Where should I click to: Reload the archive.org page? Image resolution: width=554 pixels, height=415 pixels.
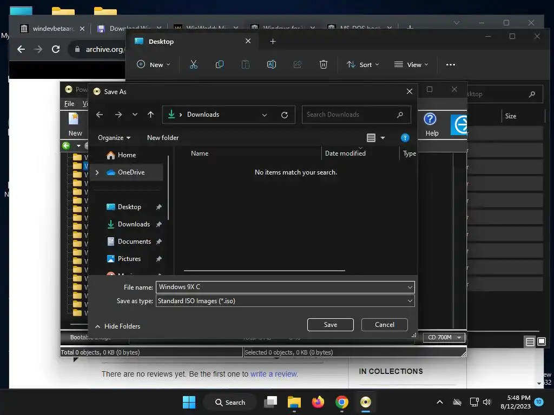click(x=56, y=49)
